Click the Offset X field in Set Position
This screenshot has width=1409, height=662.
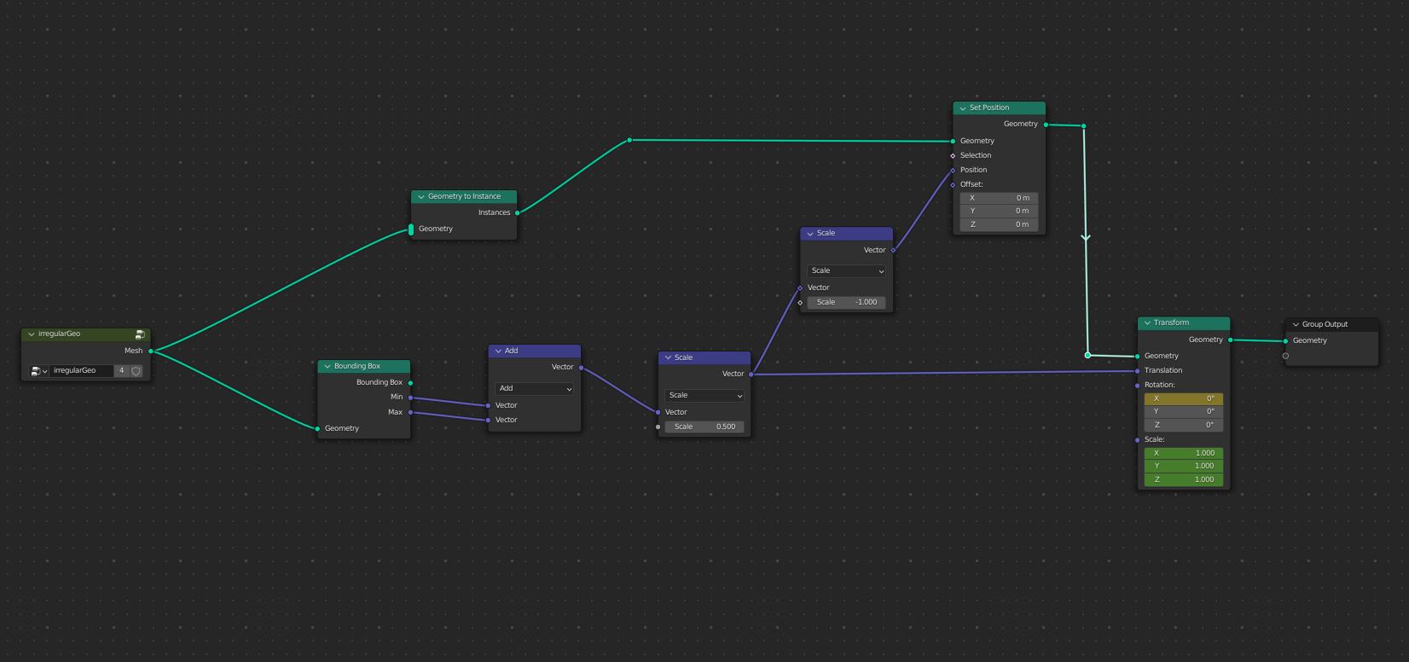[x=999, y=198]
